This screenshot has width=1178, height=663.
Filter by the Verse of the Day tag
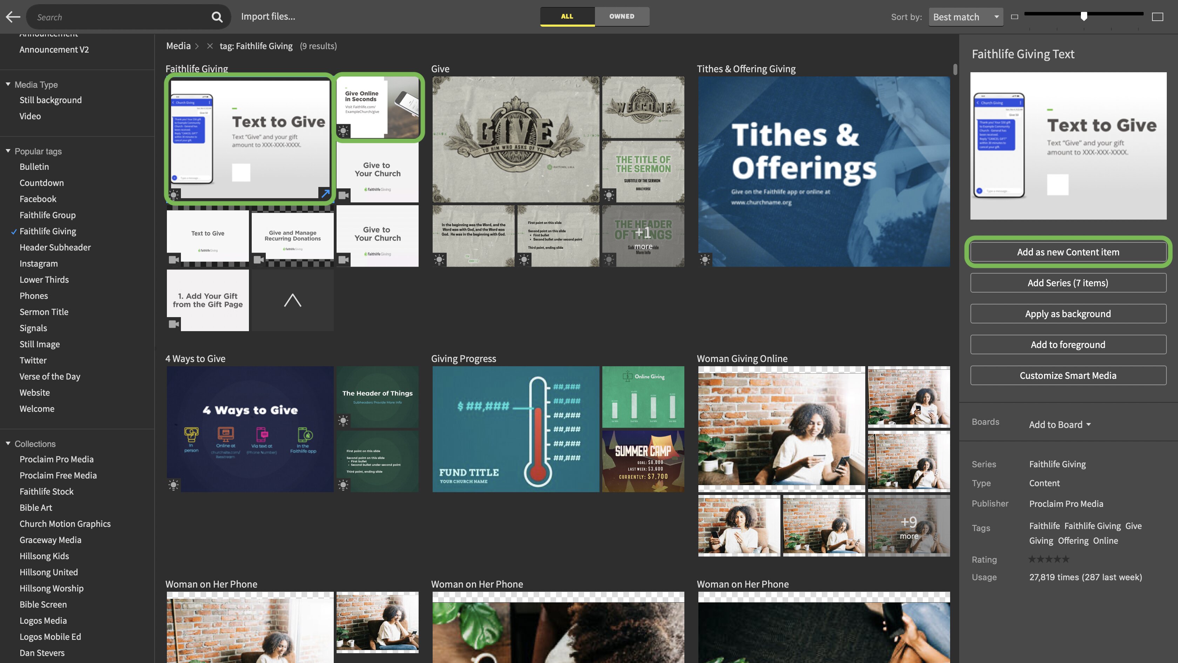point(50,376)
